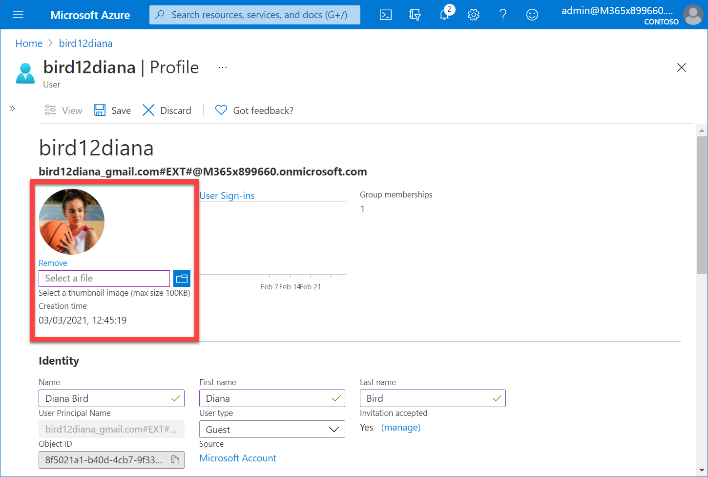Click the manage invitation link

400,428
